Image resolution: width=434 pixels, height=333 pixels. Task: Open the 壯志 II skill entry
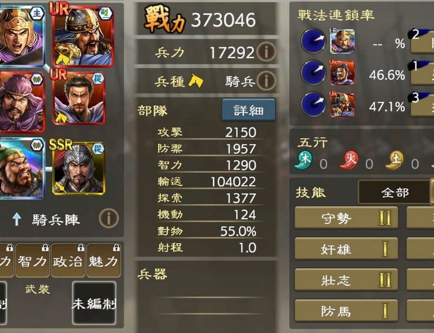(346, 279)
